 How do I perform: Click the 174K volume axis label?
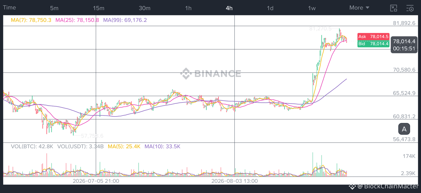pos(409,156)
